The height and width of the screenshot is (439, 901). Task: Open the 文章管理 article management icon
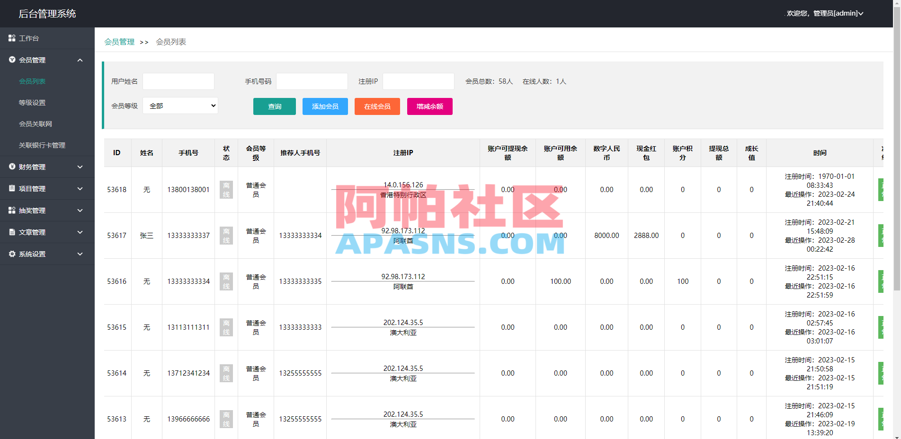pos(12,232)
